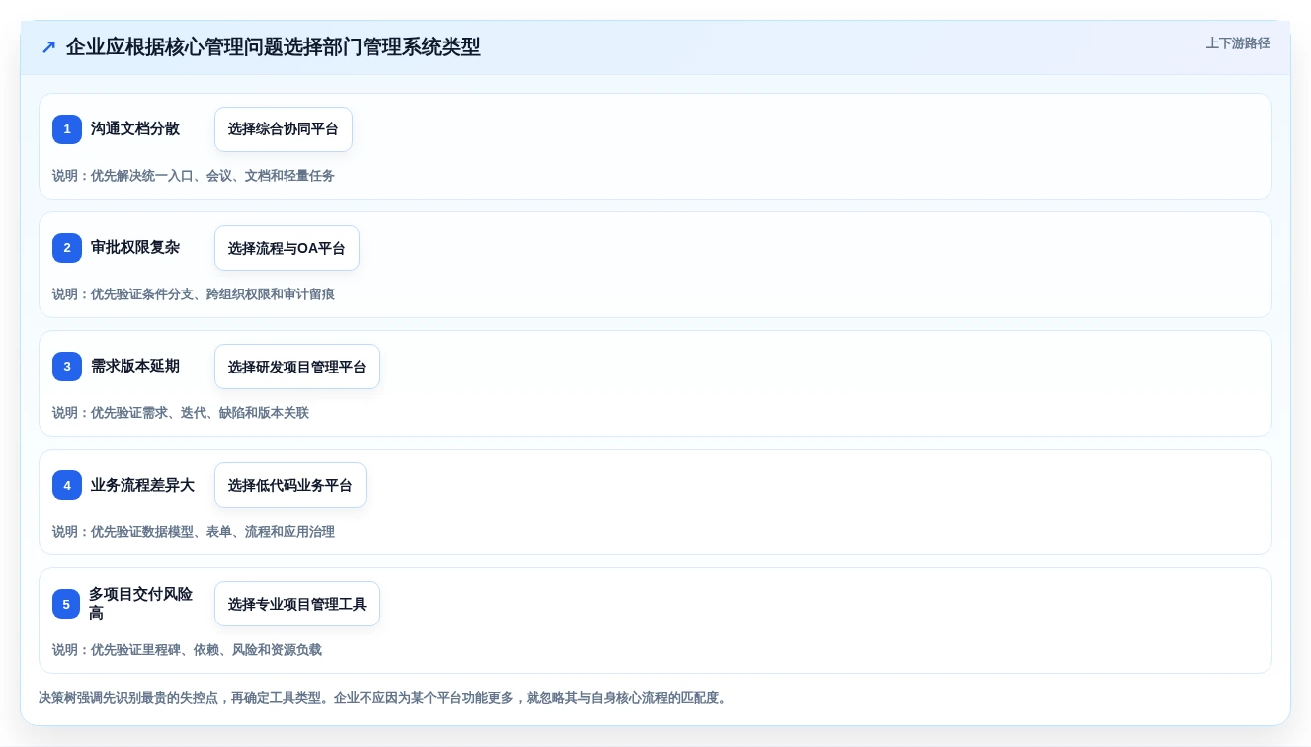This screenshot has width=1311, height=747.
Task: Click the 沟通文档分散 heading
Action: coord(135,128)
